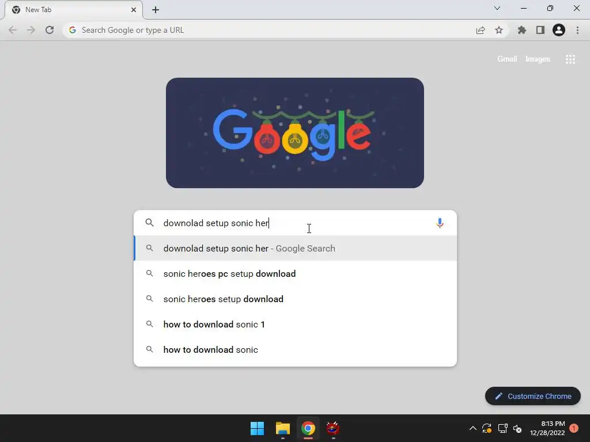The image size is (590, 442).
Task: Open the red character app in taskbar
Action: [333, 428]
